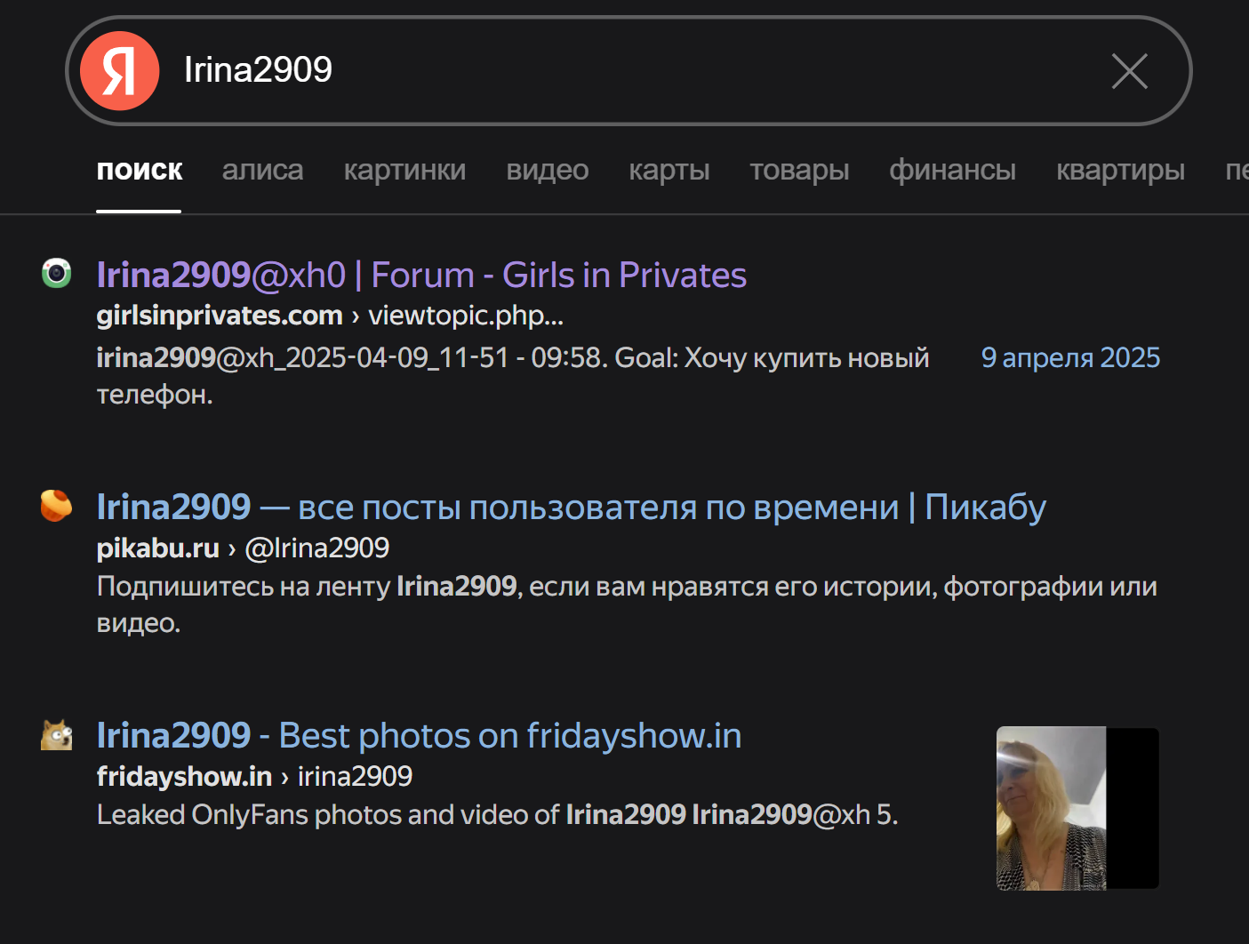Click the @Irina2909 breadcrumb path
1249x944 pixels.
pyautogui.click(x=317, y=548)
